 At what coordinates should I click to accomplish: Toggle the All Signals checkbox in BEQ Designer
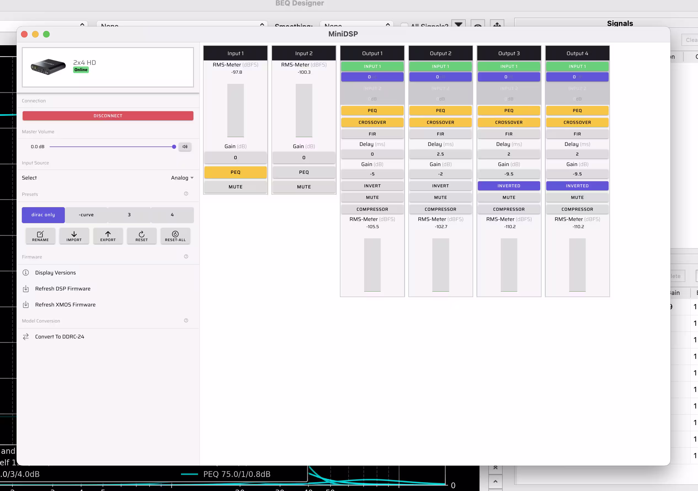click(x=404, y=25)
